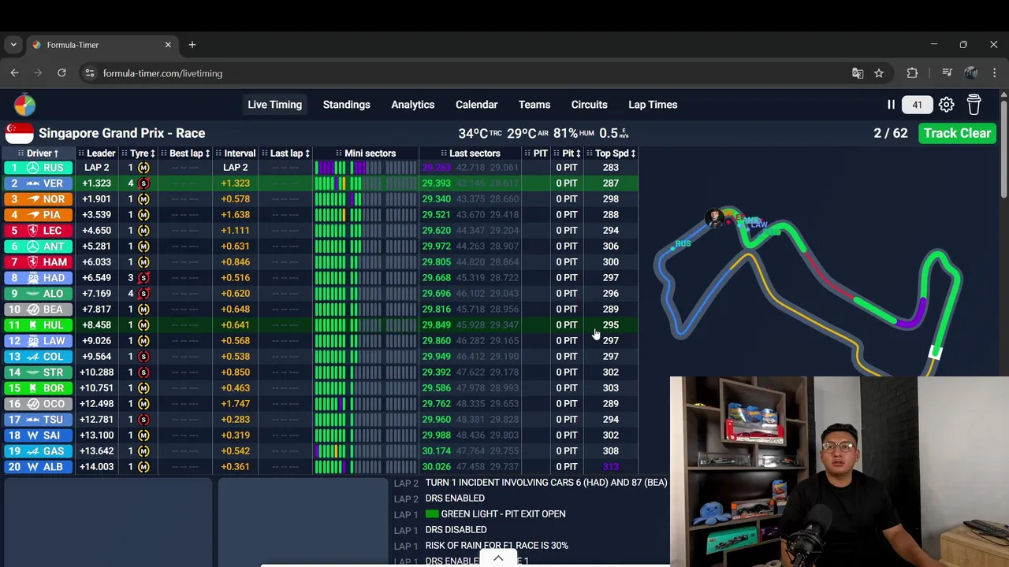Click the Mini sectors column drag handle

[339, 154]
